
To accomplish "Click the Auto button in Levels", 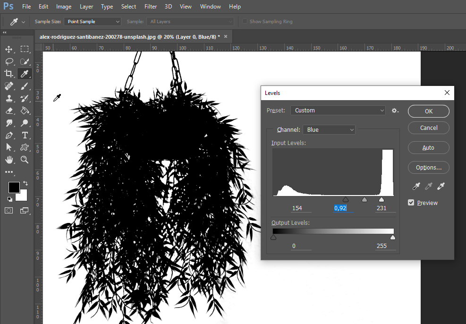I will [x=428, y=148].
